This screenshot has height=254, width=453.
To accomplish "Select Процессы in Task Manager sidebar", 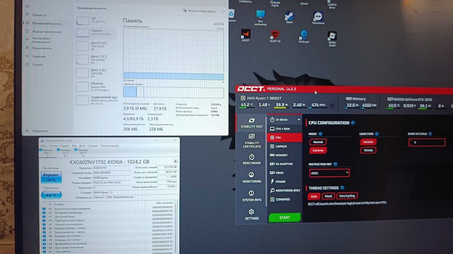I will (x=39, y=15).
